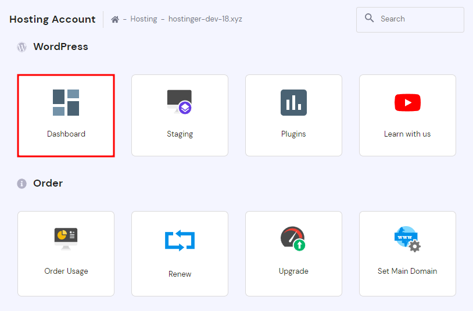
Task: Click the WordPress section heading text
Action: click(60, 47)
